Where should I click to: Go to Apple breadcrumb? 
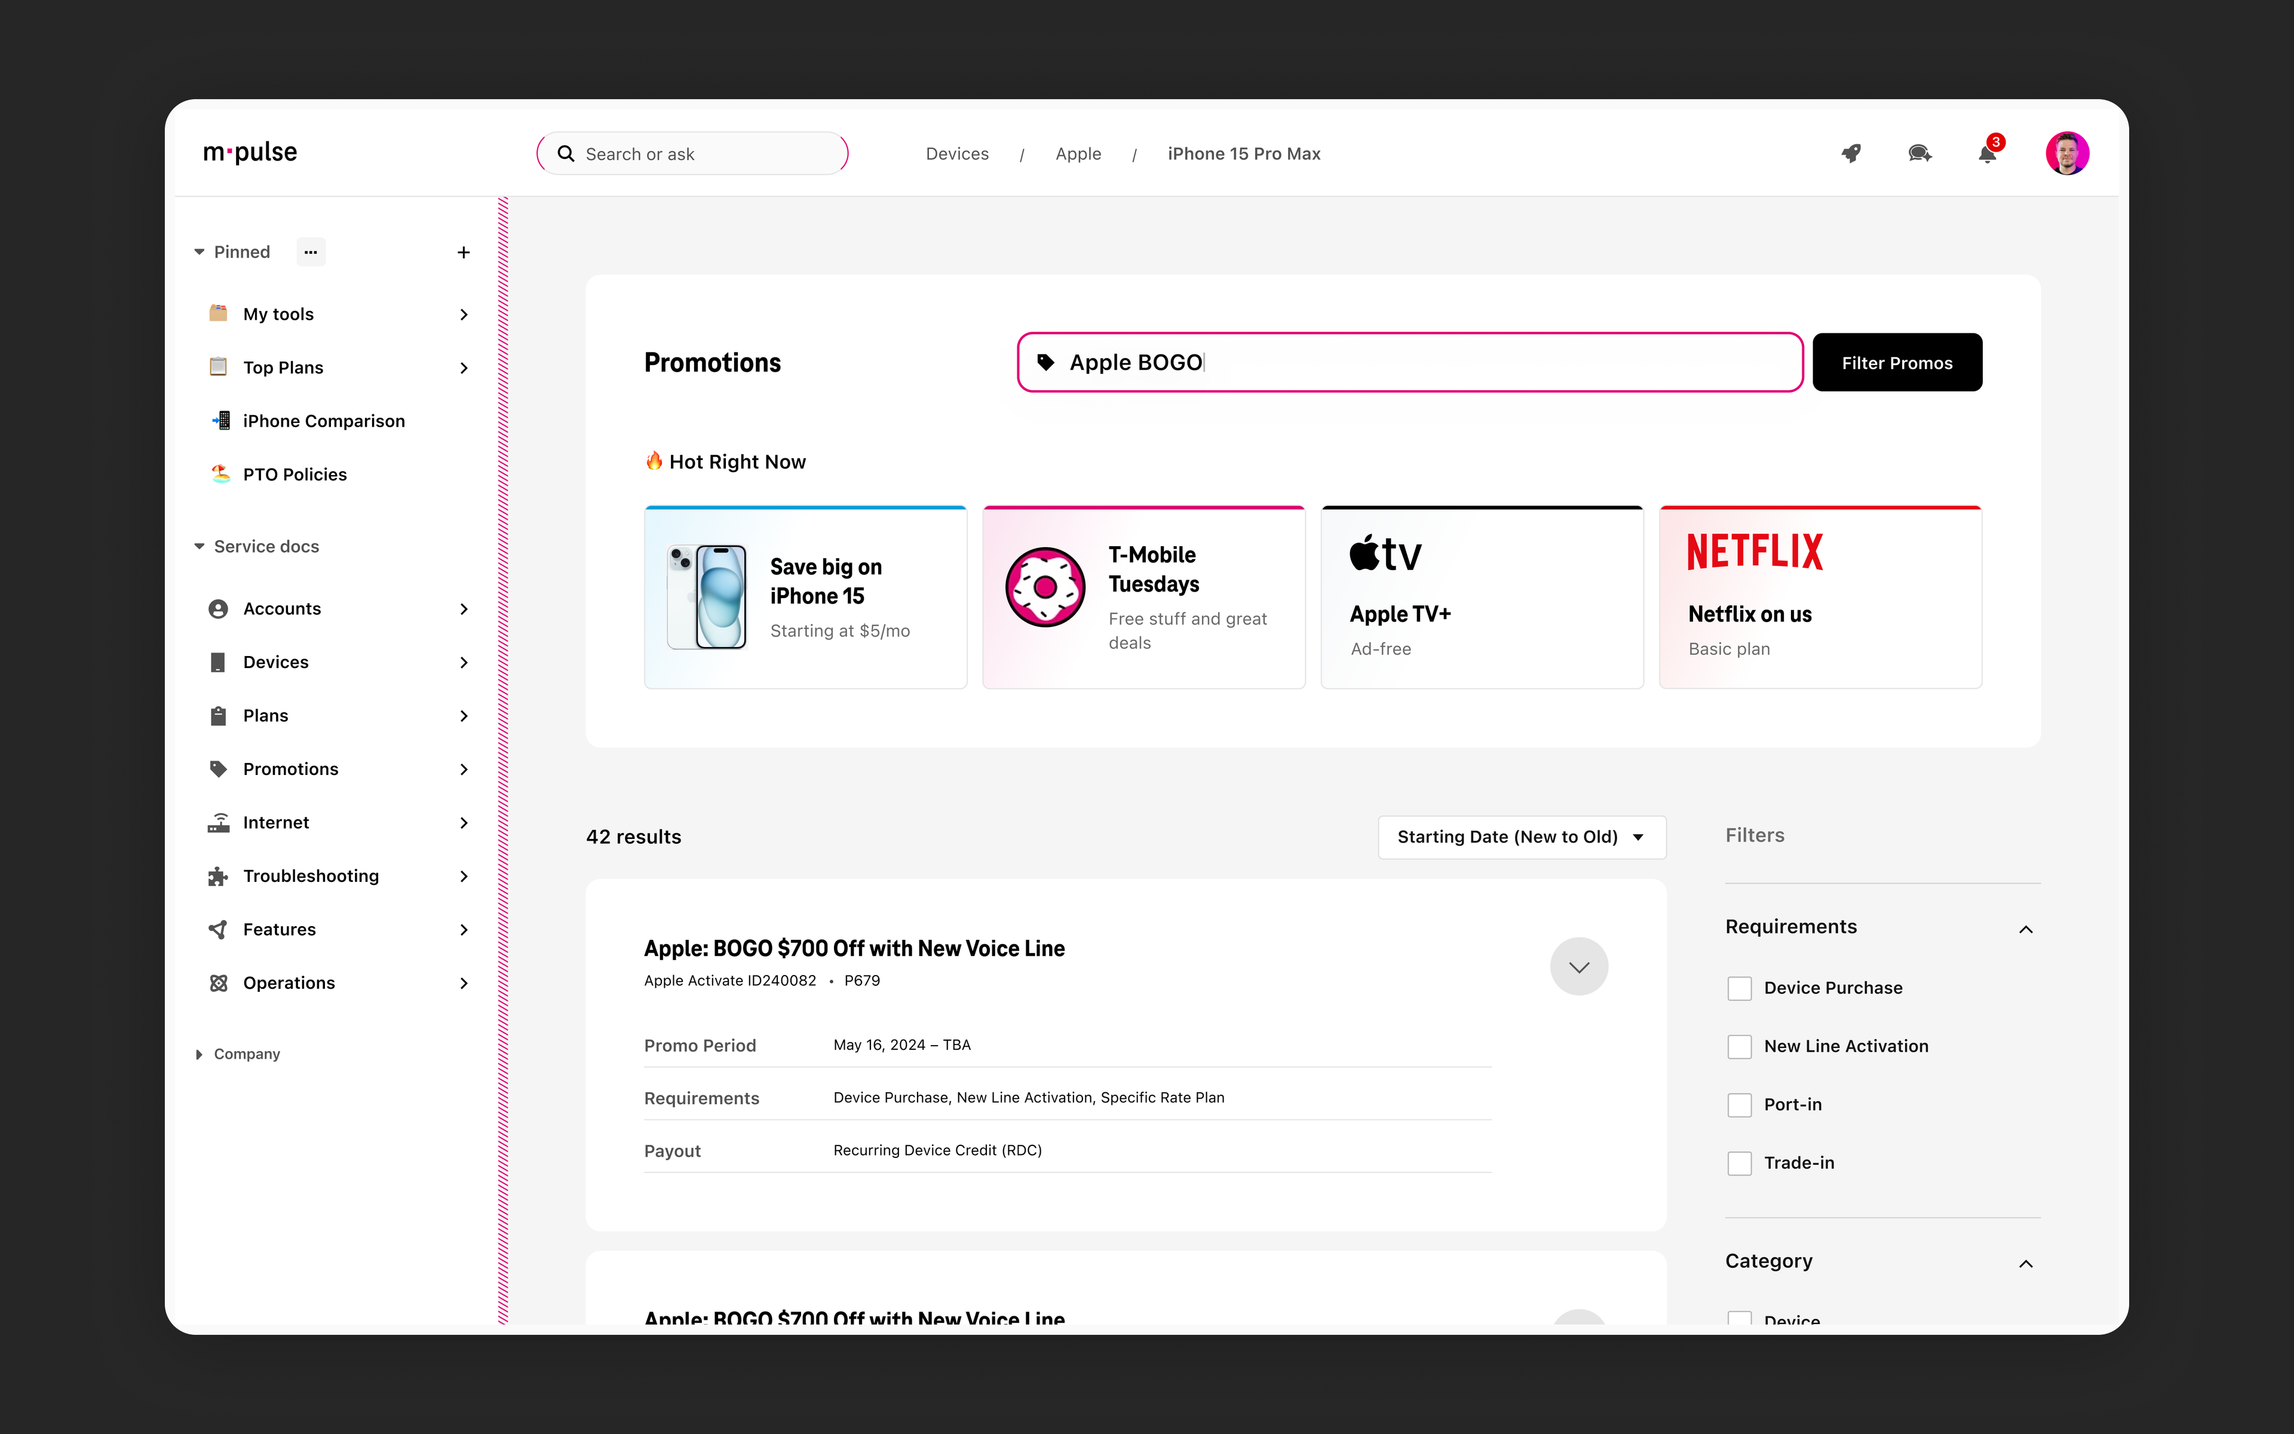tap(1078, 154)
